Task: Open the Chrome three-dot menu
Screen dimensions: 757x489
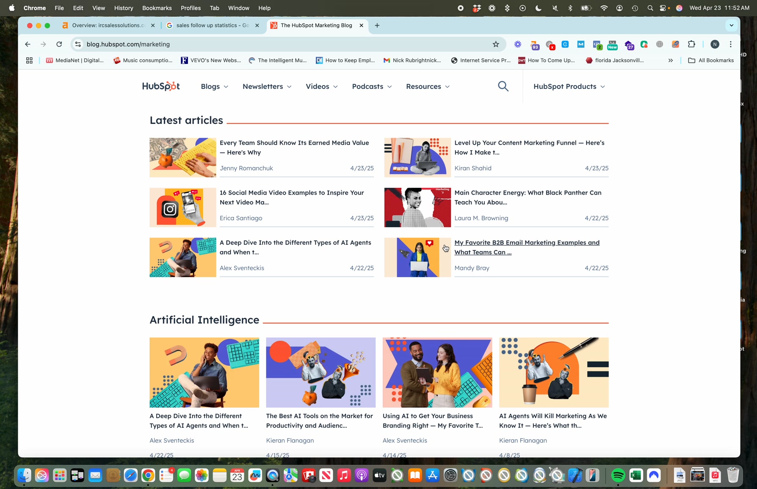Action: [731, 44]
